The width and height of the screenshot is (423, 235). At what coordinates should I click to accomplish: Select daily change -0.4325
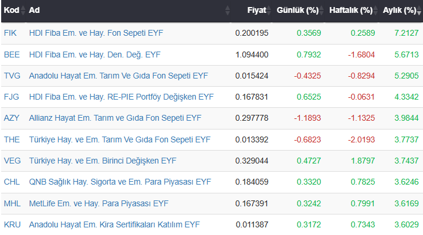(307, 76)
